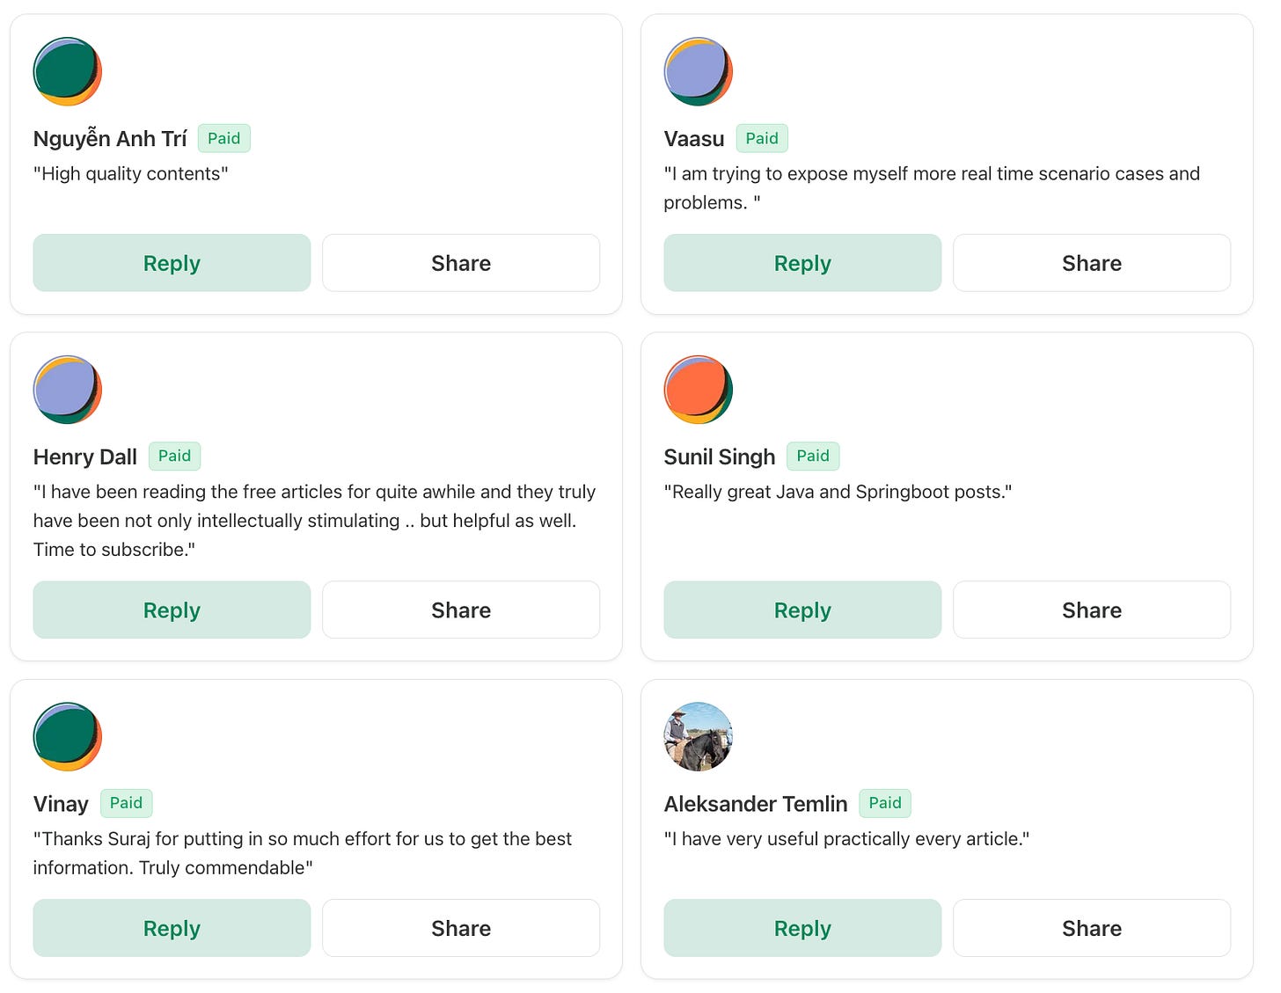Reply to Nguyễn Anh Trí's comment
This screenshot has height=993, width=1281.
click(172, 263)
